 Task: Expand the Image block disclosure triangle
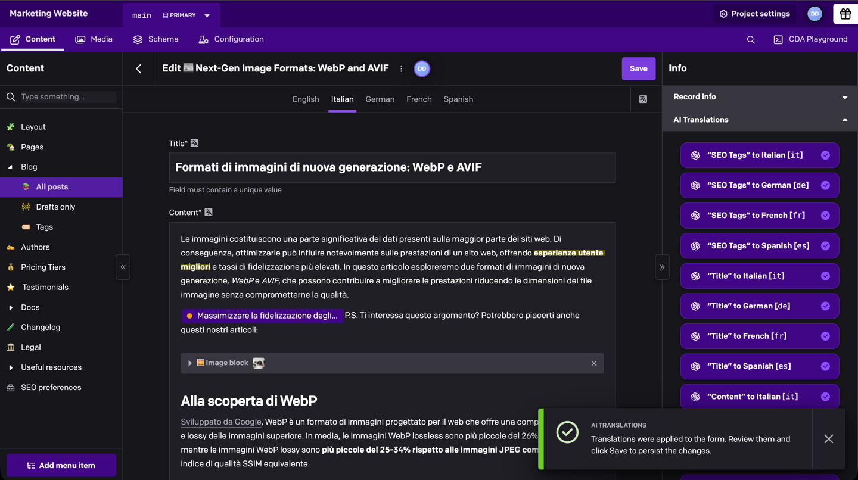coord(190,363)
